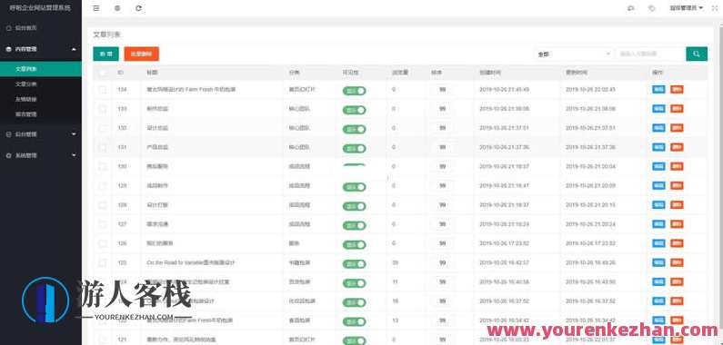The height and width of the screenshot is (345, 723).
Task: Expand the system management section arrow
Action: [x=75, y=155]
